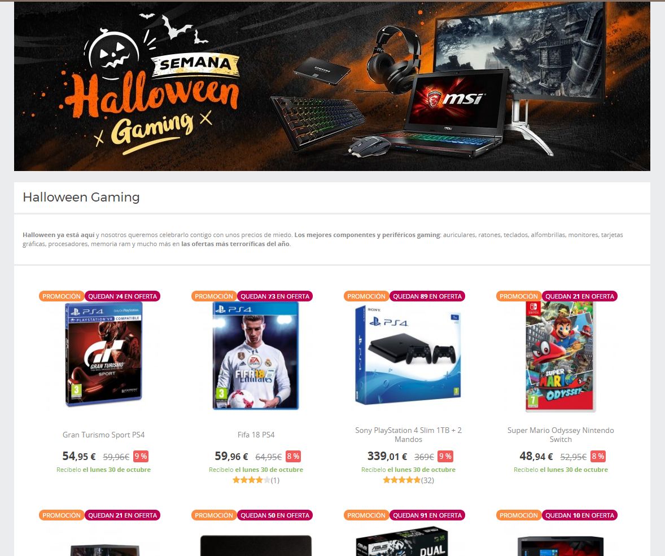Screen dimensions: 665x556
Task: Click QUEDAN 21 EN OFERTA badge on Mario
Action: coord(579,296)
